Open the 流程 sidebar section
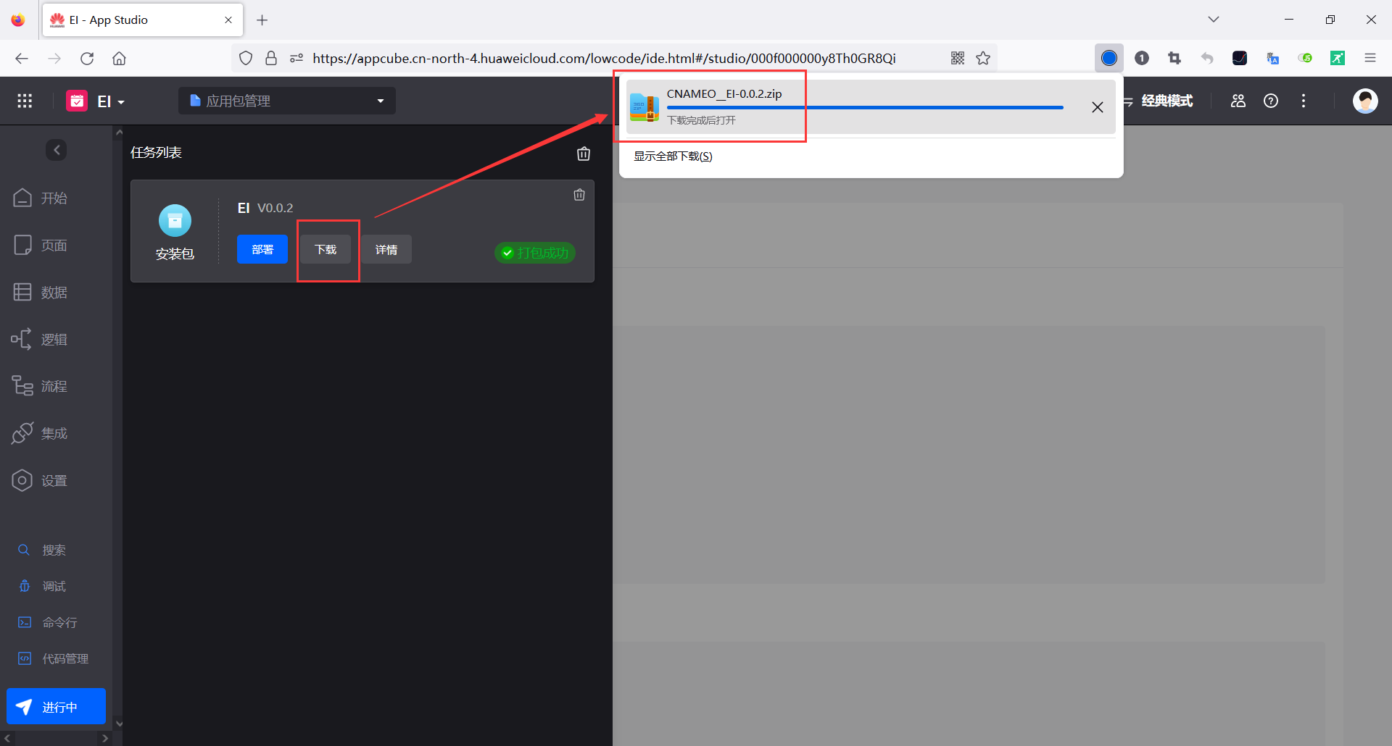The width and height of the screenshot is (1392, 746). (x=41, y=386)
